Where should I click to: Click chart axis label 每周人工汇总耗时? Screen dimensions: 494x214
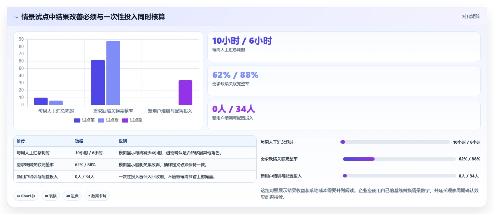[56, 111]
